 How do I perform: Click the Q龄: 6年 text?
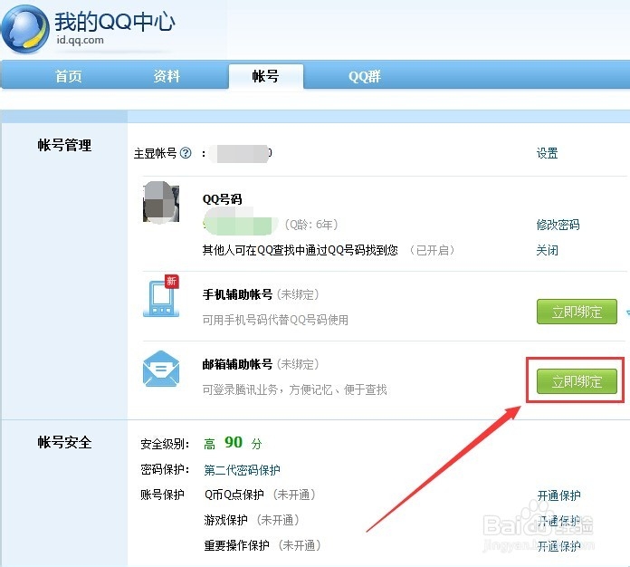311,225
